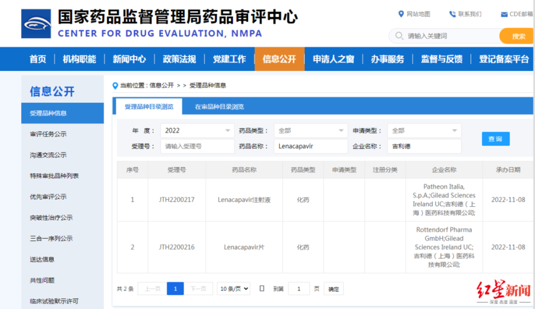Click Lenacapavir注射液 drug name cell
Screen dimensions: 535x309
click(244, 199)
